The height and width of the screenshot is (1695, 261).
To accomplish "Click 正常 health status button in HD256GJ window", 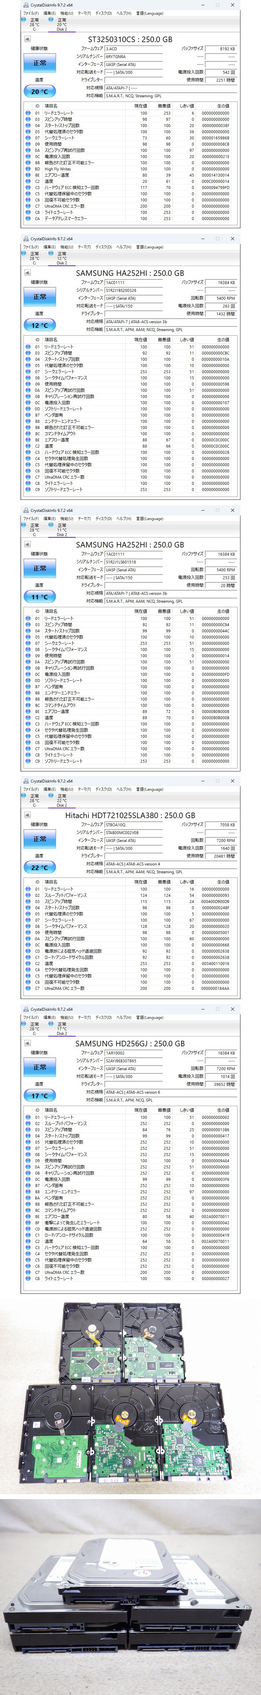I will [x=40, y=1067].
